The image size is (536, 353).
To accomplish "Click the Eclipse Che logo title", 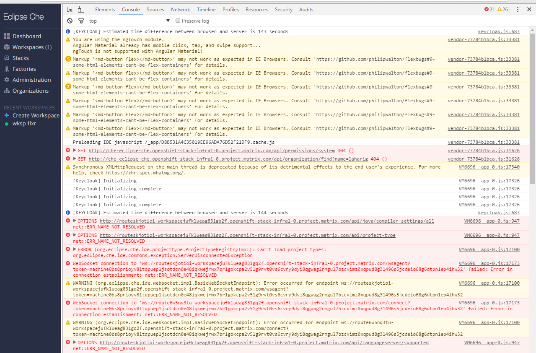I will [x=23, y=17].
